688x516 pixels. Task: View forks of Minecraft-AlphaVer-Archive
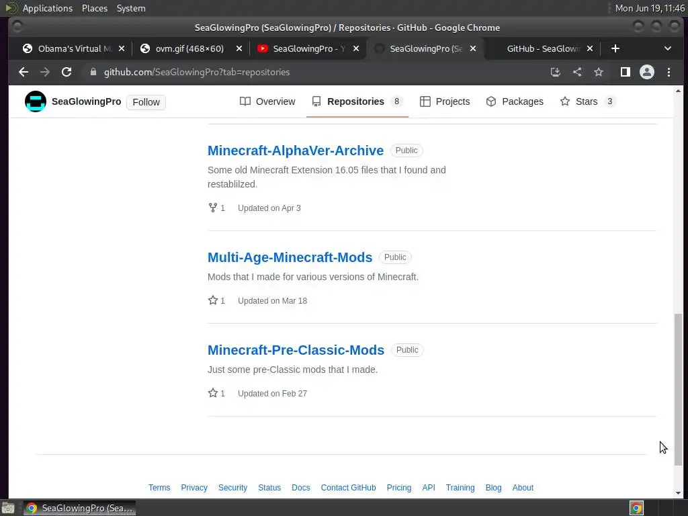217,208
